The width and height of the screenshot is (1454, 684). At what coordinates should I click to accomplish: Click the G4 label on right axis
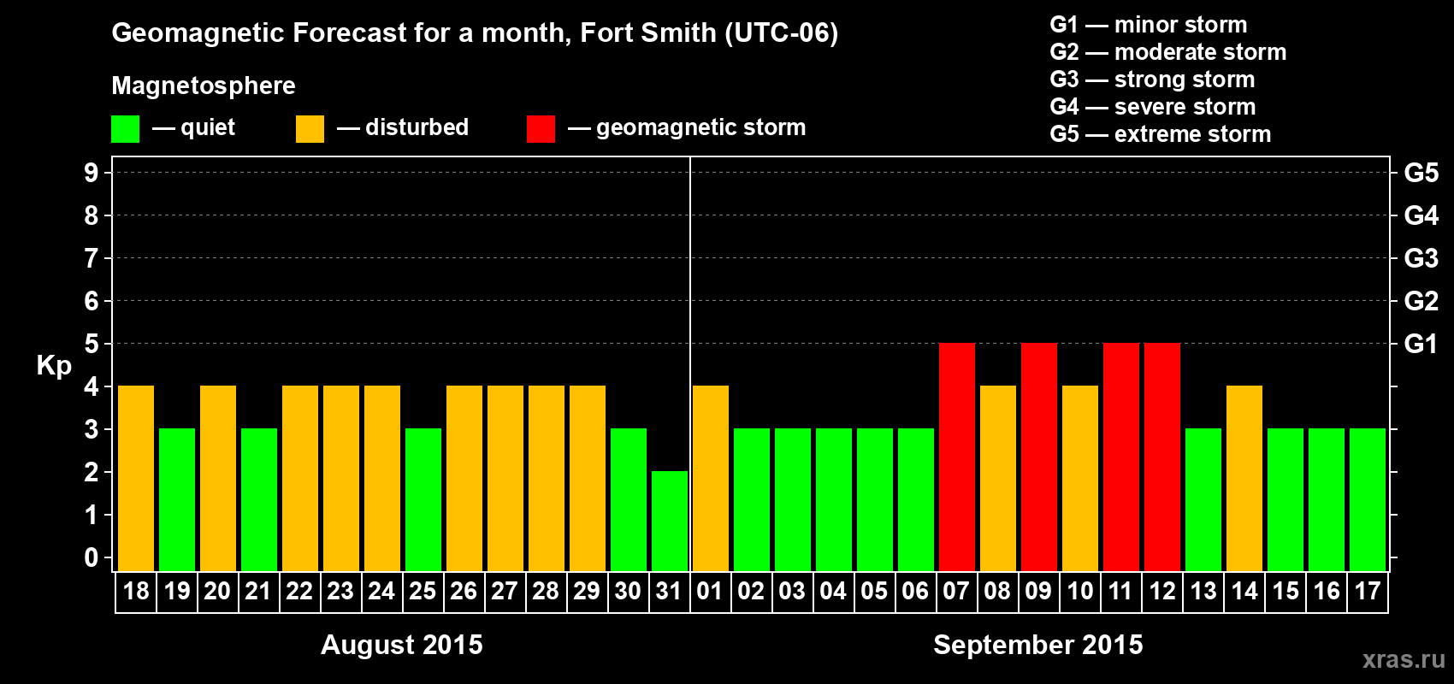(1421, 215)
